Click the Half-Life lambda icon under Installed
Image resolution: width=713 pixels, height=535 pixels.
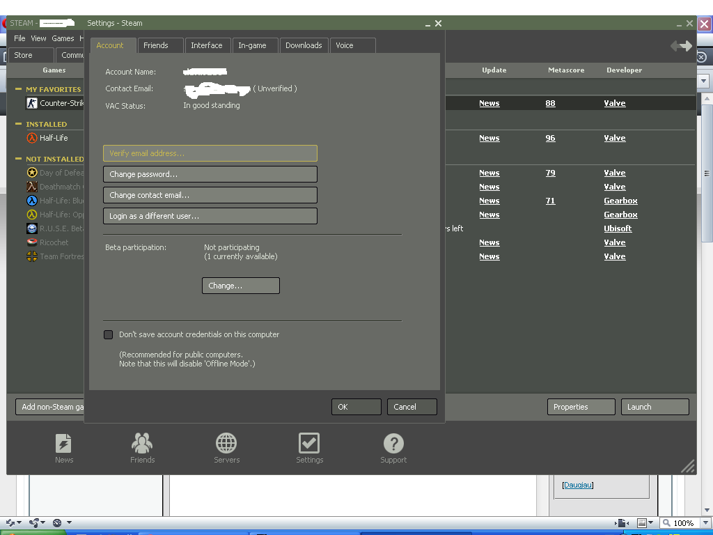click(32, 138)
